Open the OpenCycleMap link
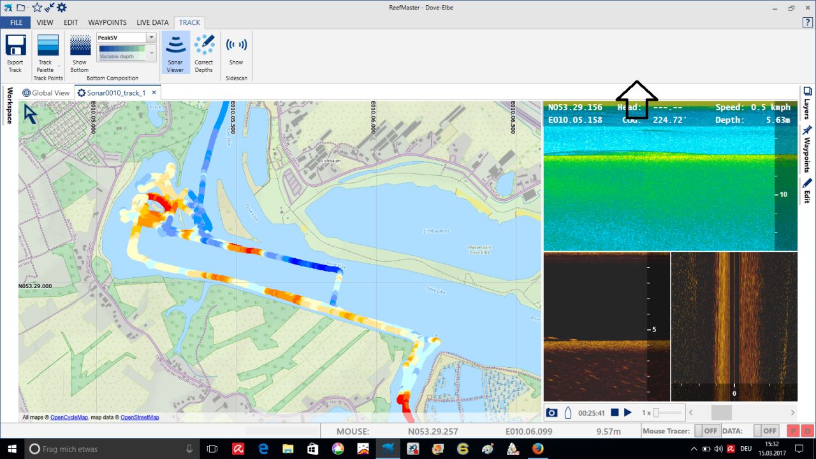This screenshot has width=816, height=459. [x=69, y=418]
